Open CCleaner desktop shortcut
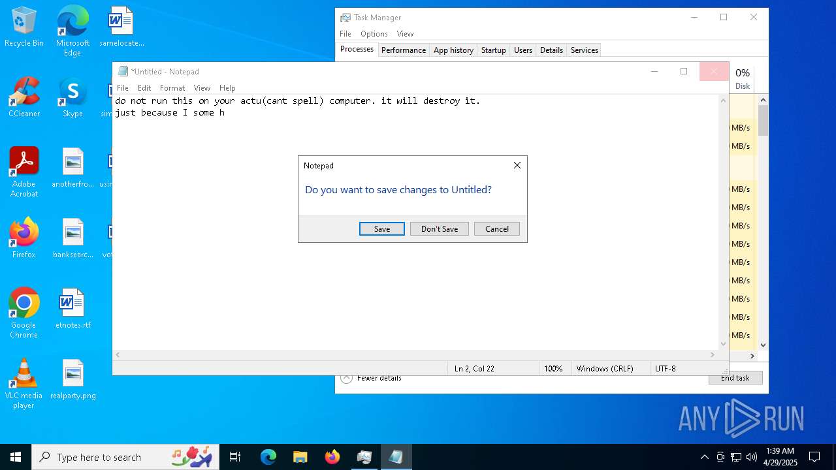The height and width of the screenshot is (470, 836). 24,98
